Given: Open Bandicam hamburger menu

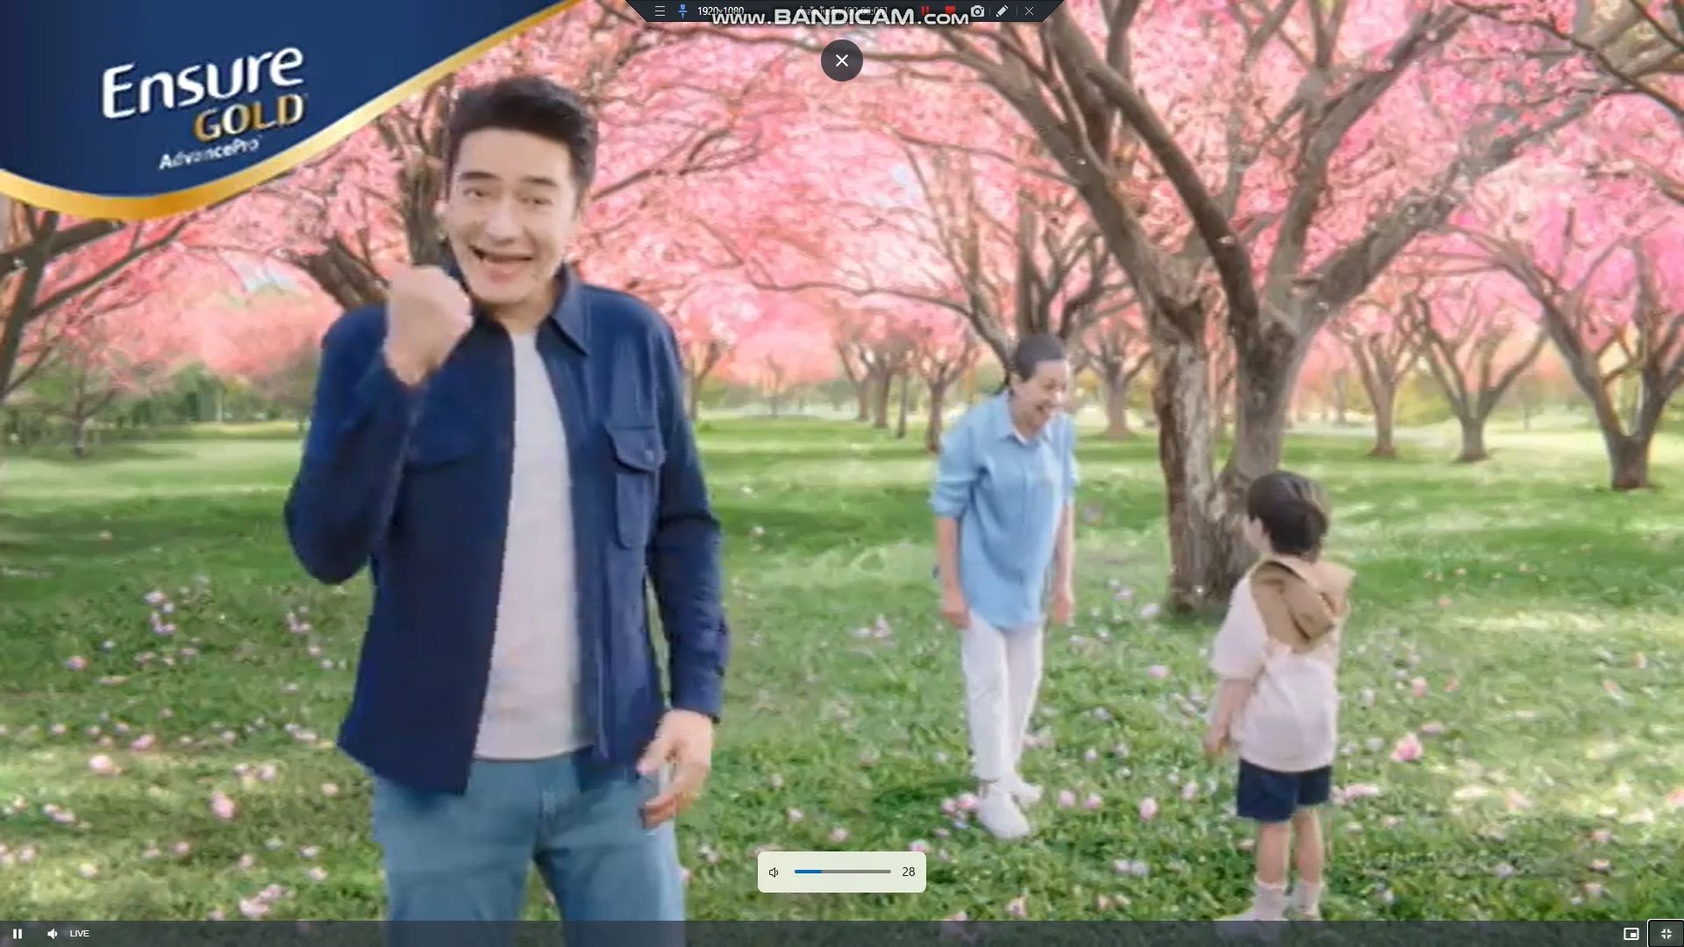Looking at the screenshot, I should [660, 11].
